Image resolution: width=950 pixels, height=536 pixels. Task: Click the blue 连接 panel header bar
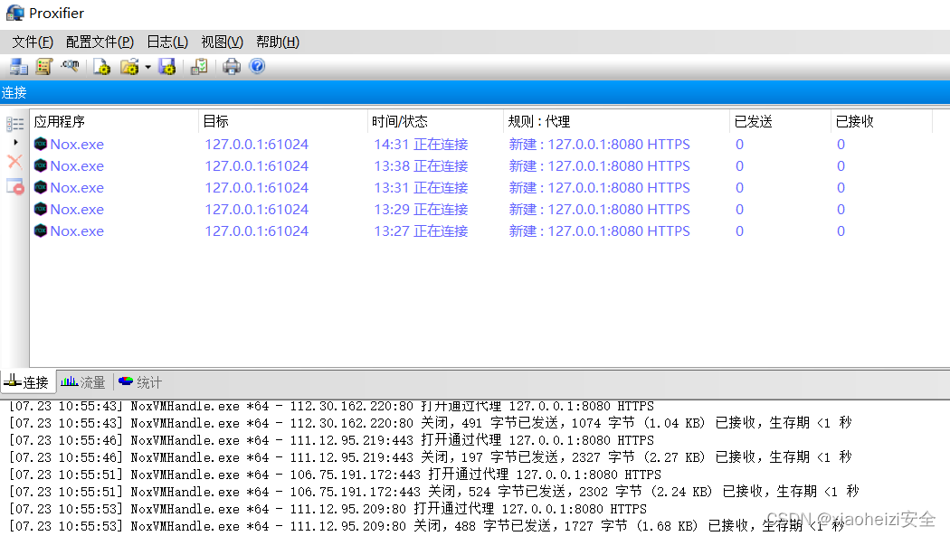[x=475, y=92]
